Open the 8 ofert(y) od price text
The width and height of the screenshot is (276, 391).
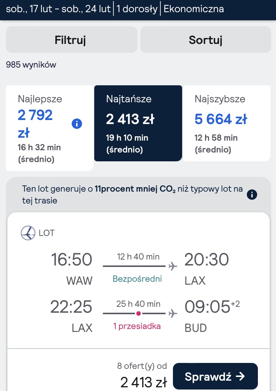tap(142, 366)
